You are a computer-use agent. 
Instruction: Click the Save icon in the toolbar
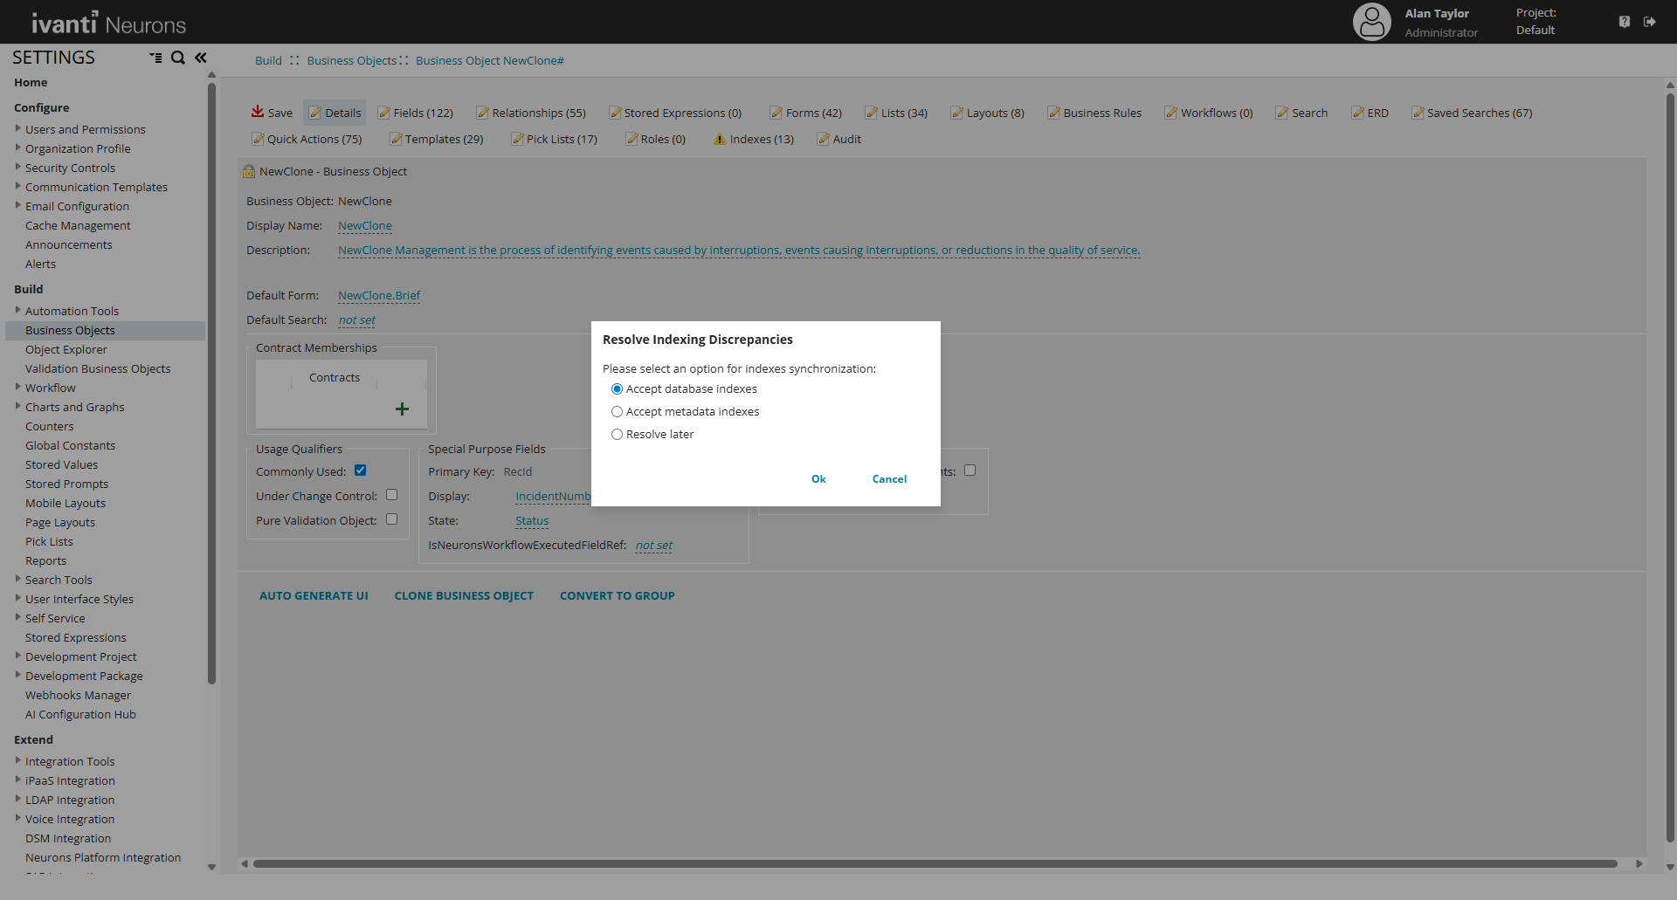[259, 112]
